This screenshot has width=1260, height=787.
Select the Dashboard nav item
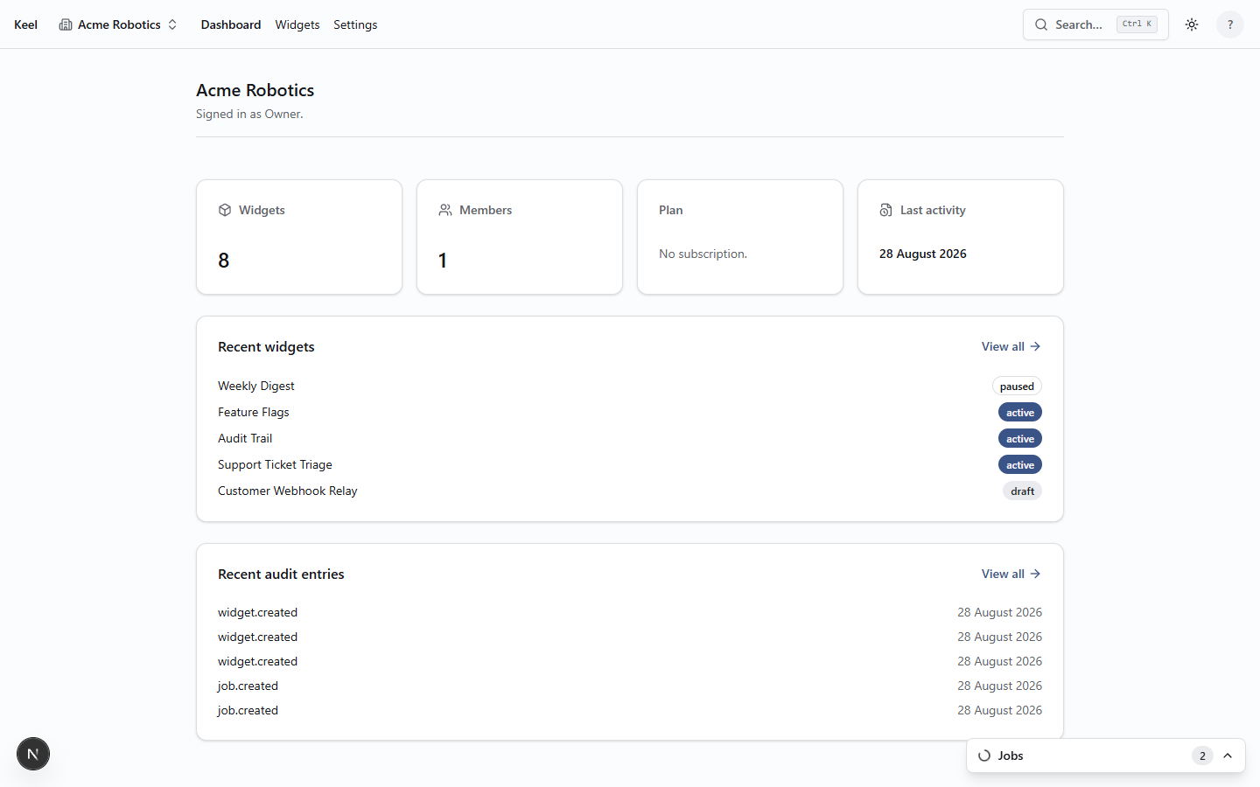231,24
